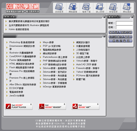Open the 3D 模型下載 link
Screen dimensions: 137x131
point(82,54)
